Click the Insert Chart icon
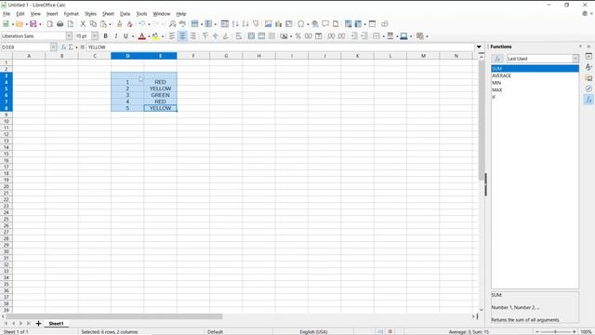The height and width of the screenshot is (335, 595). coord(279,24)
